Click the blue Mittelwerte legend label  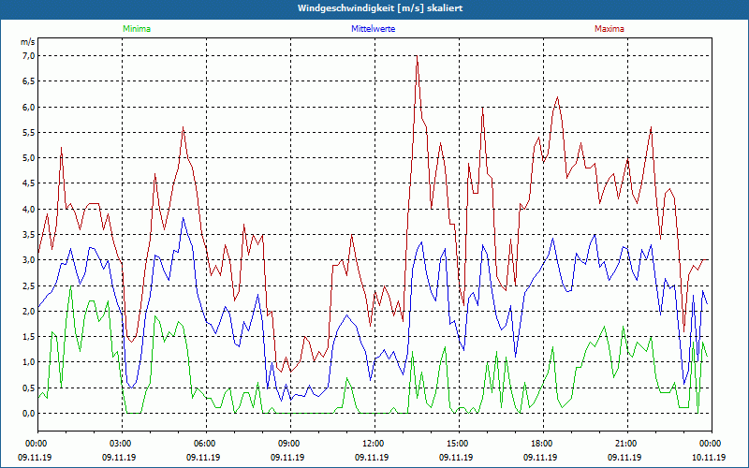pos(373,29)
